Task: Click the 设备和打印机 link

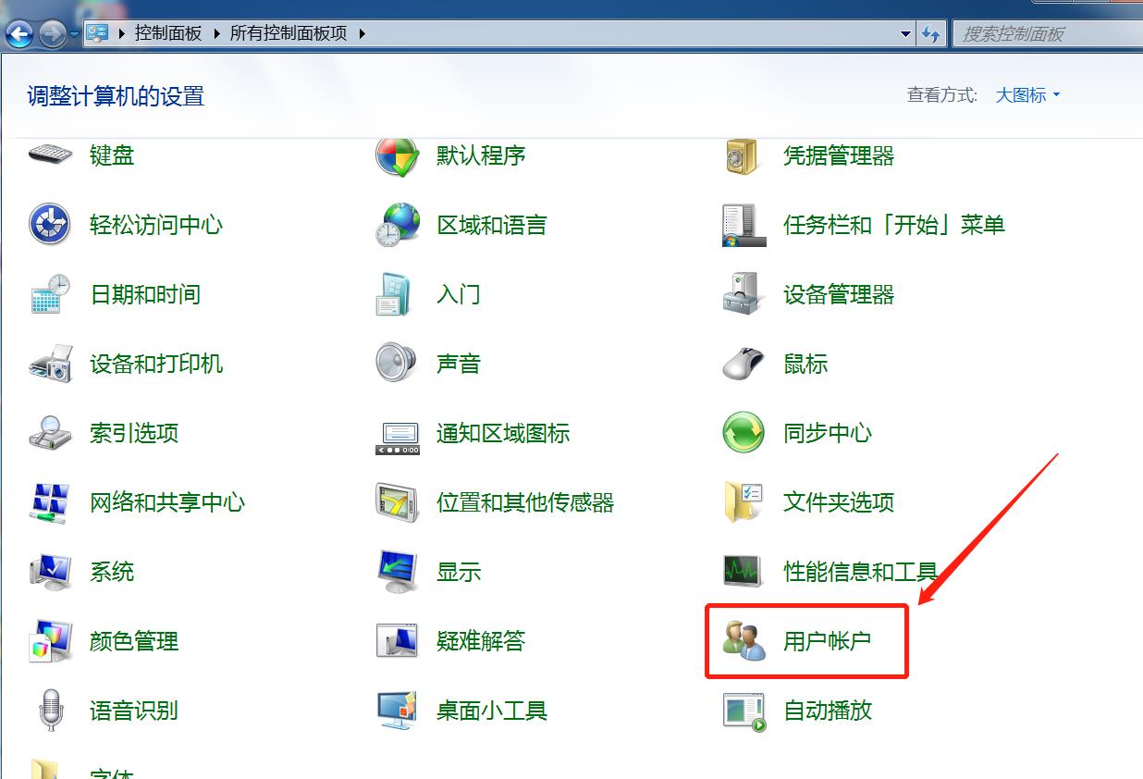Action: (x=156, y=364)
